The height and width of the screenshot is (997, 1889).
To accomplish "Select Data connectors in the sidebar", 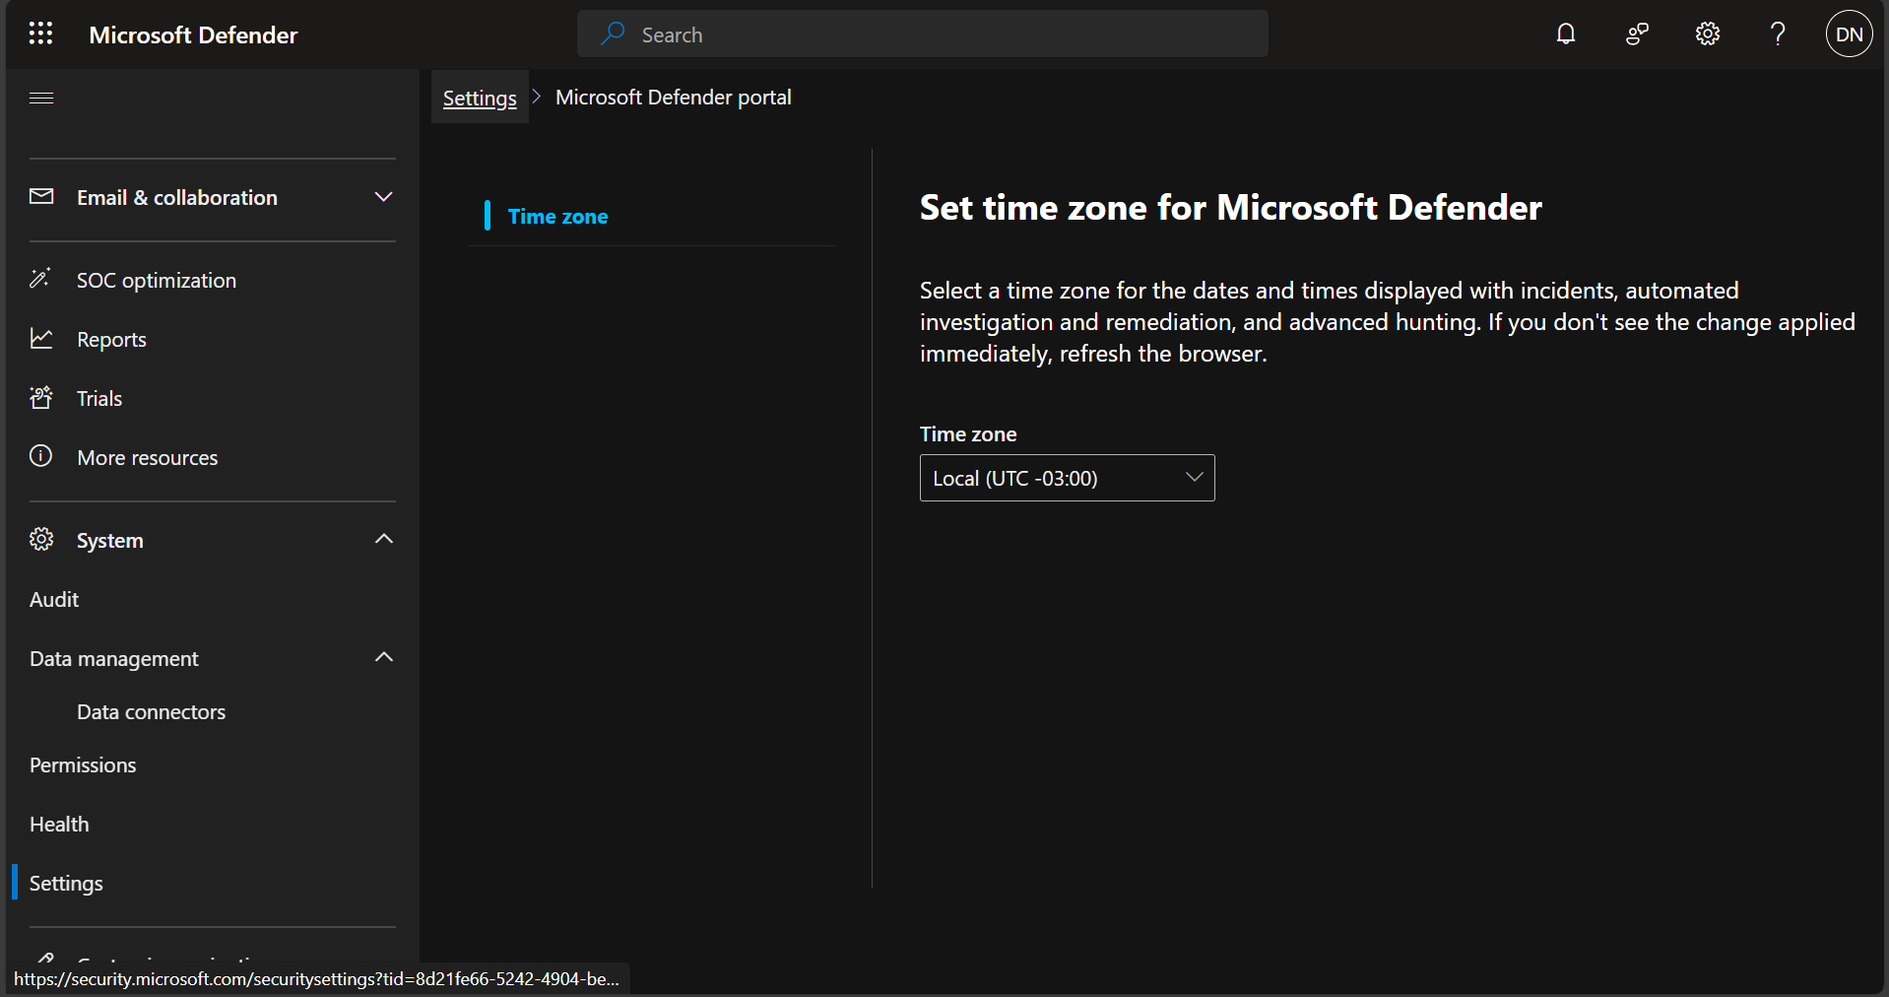I will 151,711.
